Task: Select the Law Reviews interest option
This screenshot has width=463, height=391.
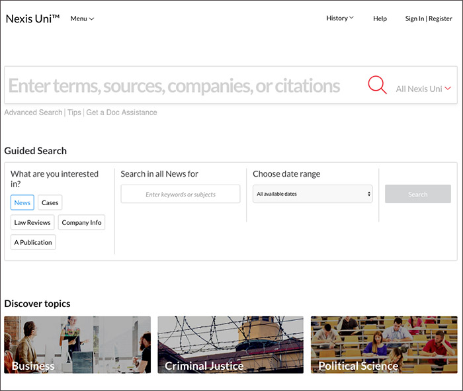Action: click(x=32, y=222)
